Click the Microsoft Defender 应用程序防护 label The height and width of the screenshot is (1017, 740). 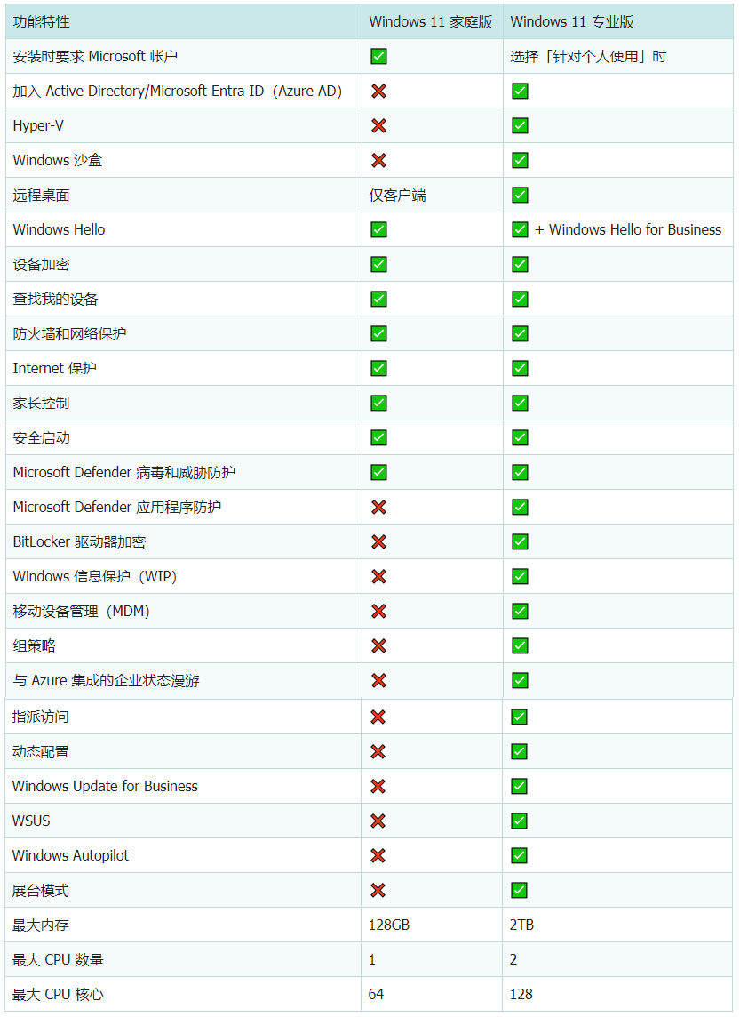tap(116, 508)
